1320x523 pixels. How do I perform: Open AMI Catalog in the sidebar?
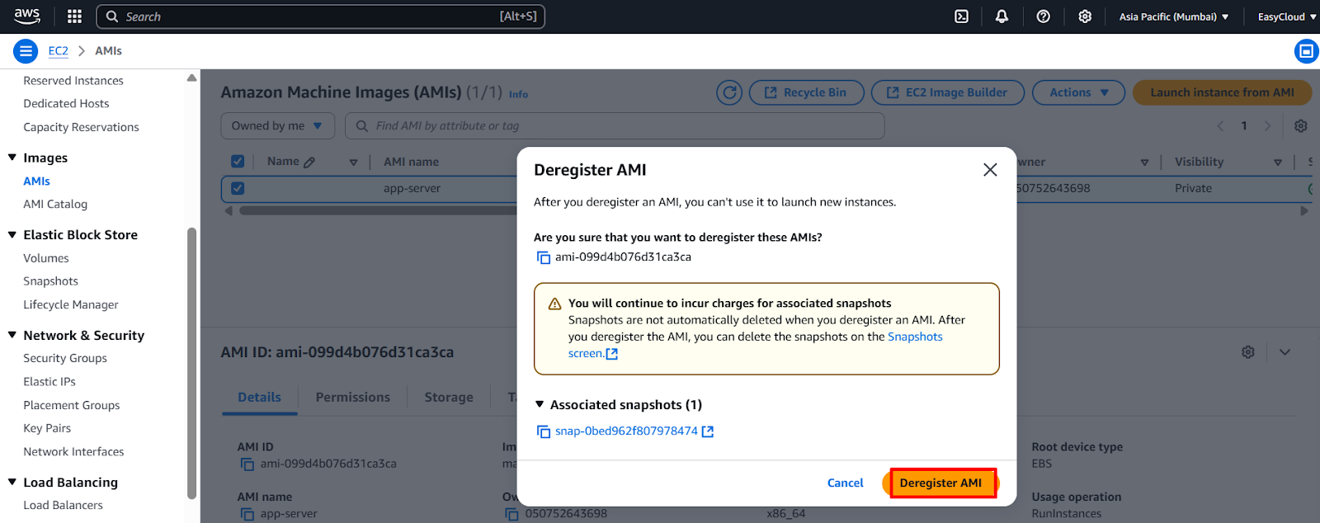click(55, 205)
